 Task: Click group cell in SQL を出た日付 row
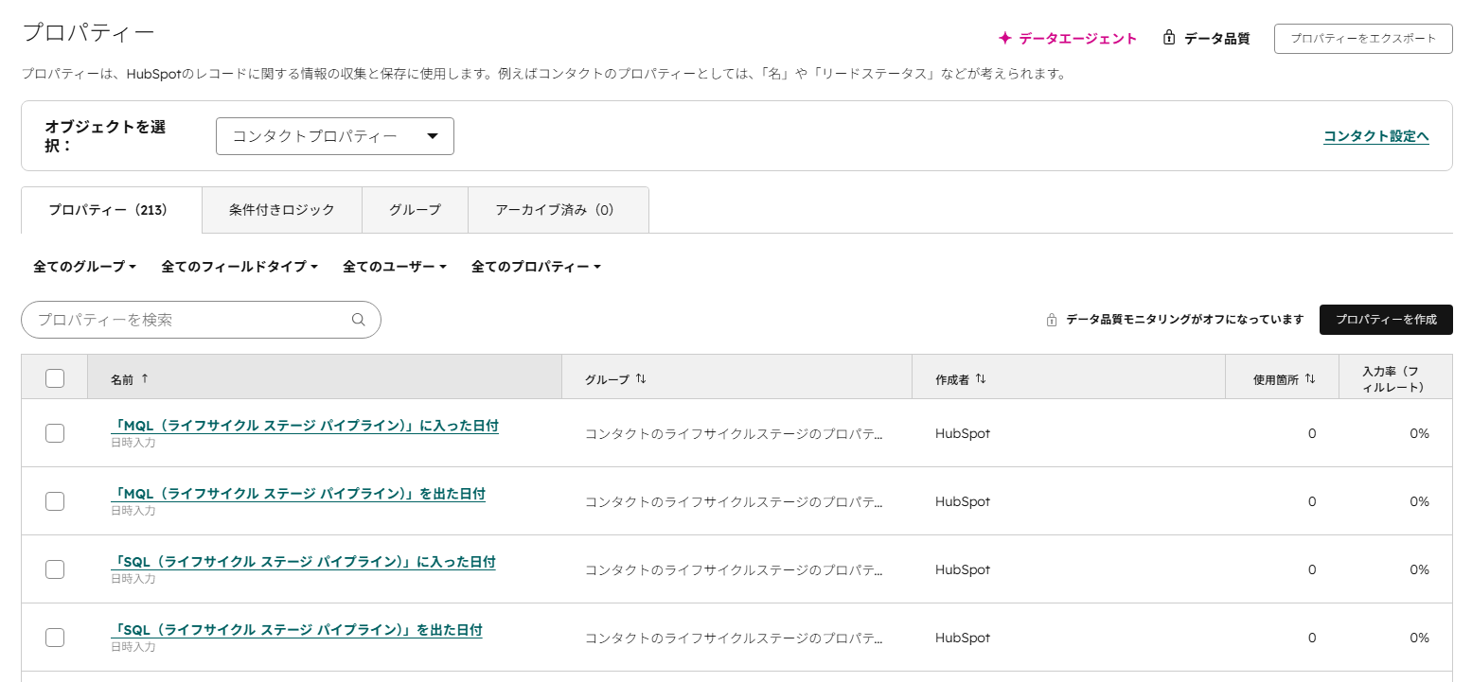click(x=734, y=638)
